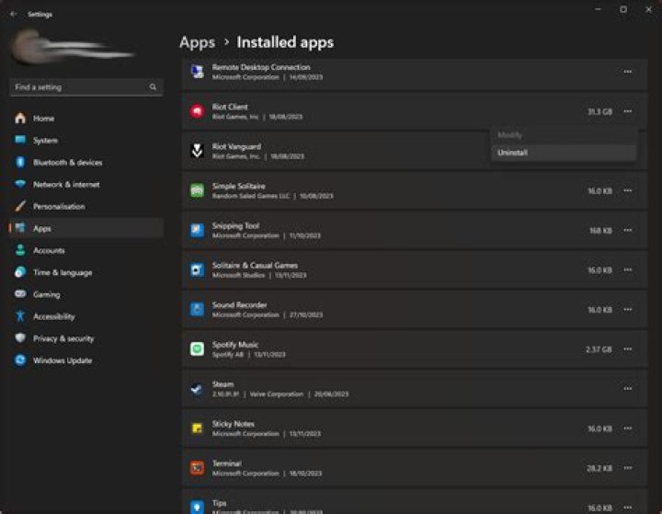662x514 pixels.
Task: Click the Terminal app icon
Action: point(197,468)
